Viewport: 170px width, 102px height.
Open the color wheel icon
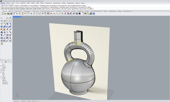[x=71, y=13]
